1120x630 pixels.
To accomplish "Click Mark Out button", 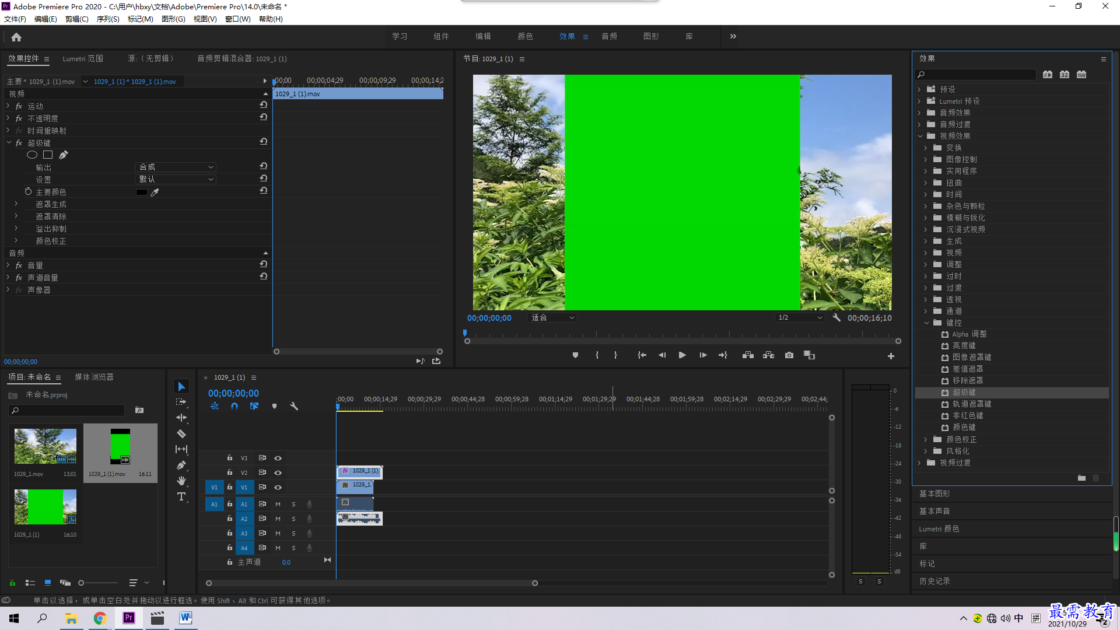I will tap(615, 355).
